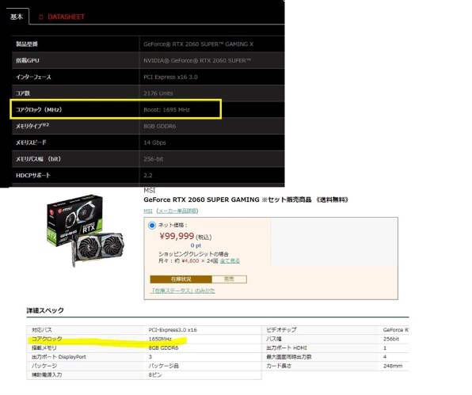Click the 詳細スペック heading
Image resolution: width=472 pixels, height=395 pixels.
coord(45,310)
